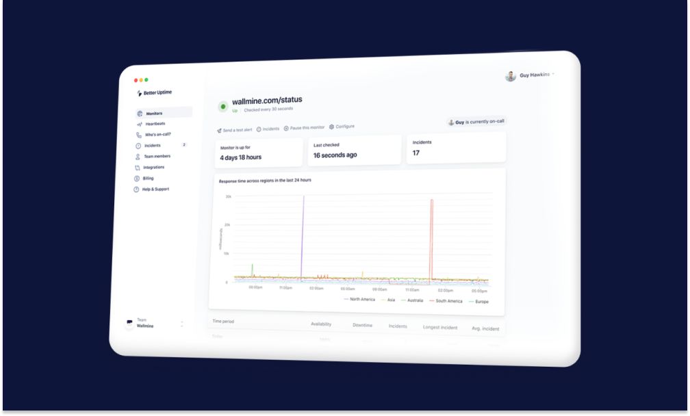Toggle the South America legend series
The width and height of the screenshot is (690, 416).
click(x=446, y=301)
